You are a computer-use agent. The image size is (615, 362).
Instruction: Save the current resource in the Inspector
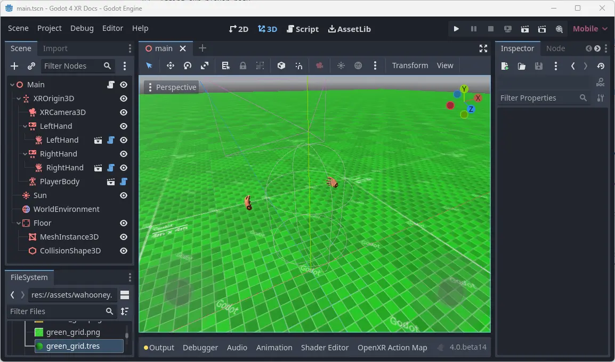click(x=538, y=66)
